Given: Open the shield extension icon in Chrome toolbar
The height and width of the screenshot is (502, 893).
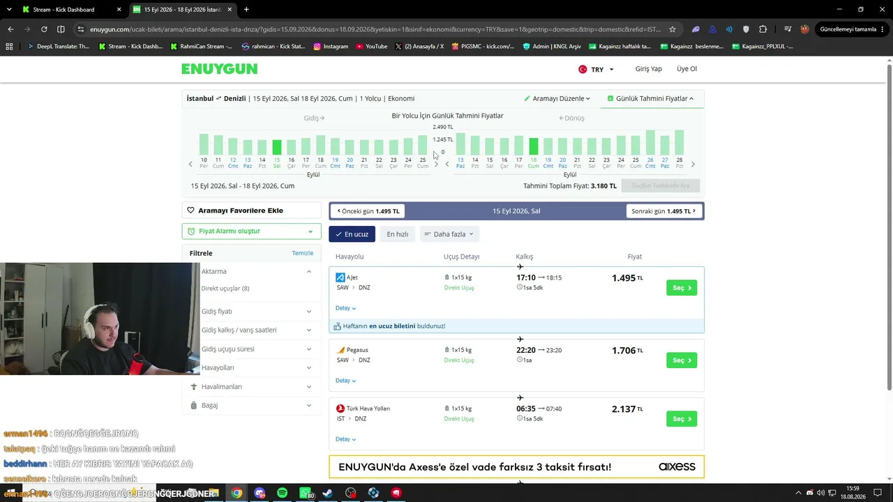Looking at the screenshot, I should point(746,29).
